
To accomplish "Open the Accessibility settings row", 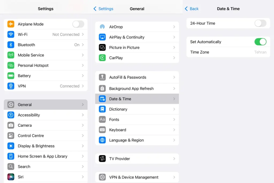I will click(x=45, y=115).
